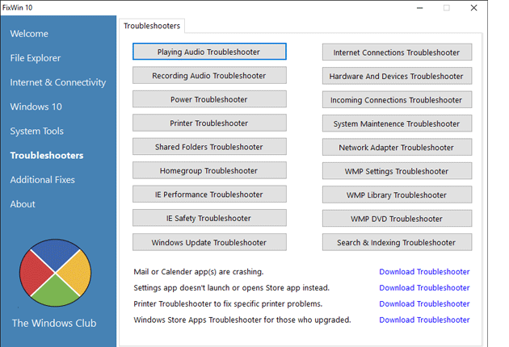Close the FixWin 10 window
Viewport: 509px width, 347px height.
[x=474, y=8]
